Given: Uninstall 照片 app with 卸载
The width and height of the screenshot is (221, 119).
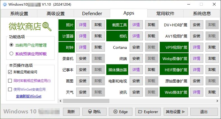Looking at the screenshot, I should [98, 25].
